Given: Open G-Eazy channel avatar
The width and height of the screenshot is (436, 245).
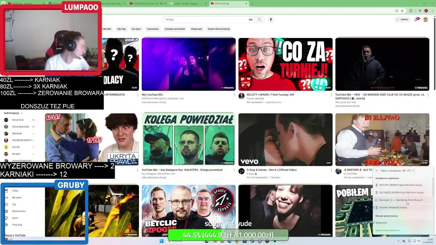Looking at the screenshot, I should pos(242,171).
